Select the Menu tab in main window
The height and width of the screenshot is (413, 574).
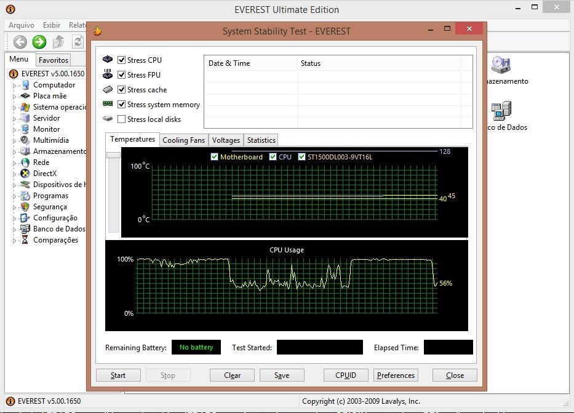19,59
